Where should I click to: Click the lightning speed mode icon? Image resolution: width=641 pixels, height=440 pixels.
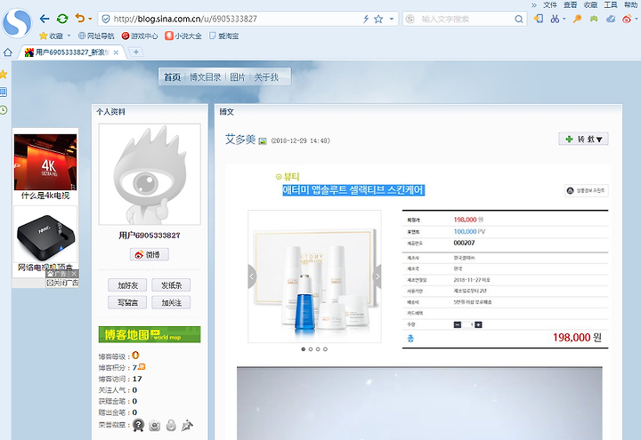pyautogui.click(x=366, y=19)
